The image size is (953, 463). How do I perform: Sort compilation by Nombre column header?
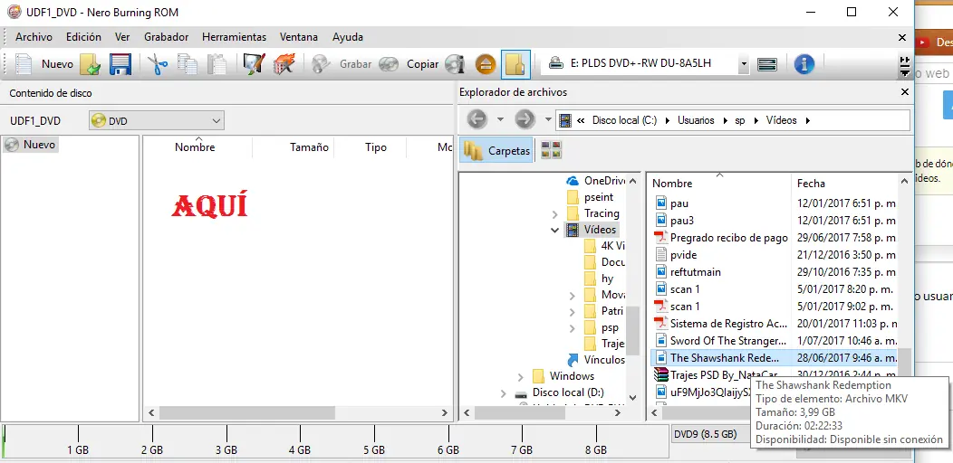tap(195, 146)
